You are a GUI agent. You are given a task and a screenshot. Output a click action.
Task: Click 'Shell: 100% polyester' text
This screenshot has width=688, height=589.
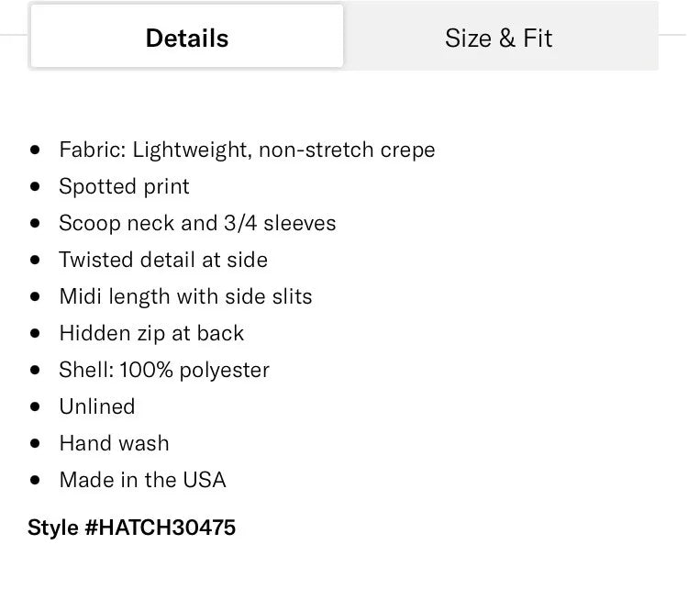tap(164, 370)
